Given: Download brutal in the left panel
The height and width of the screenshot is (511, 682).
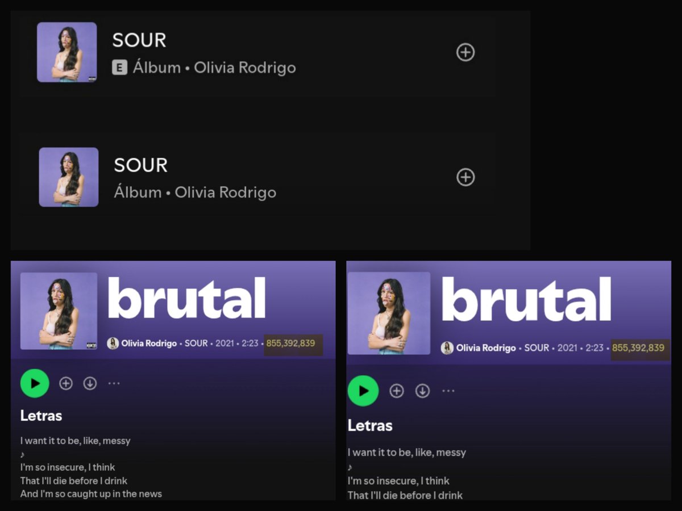Looking at the screenshot, I should pos(90,383).
